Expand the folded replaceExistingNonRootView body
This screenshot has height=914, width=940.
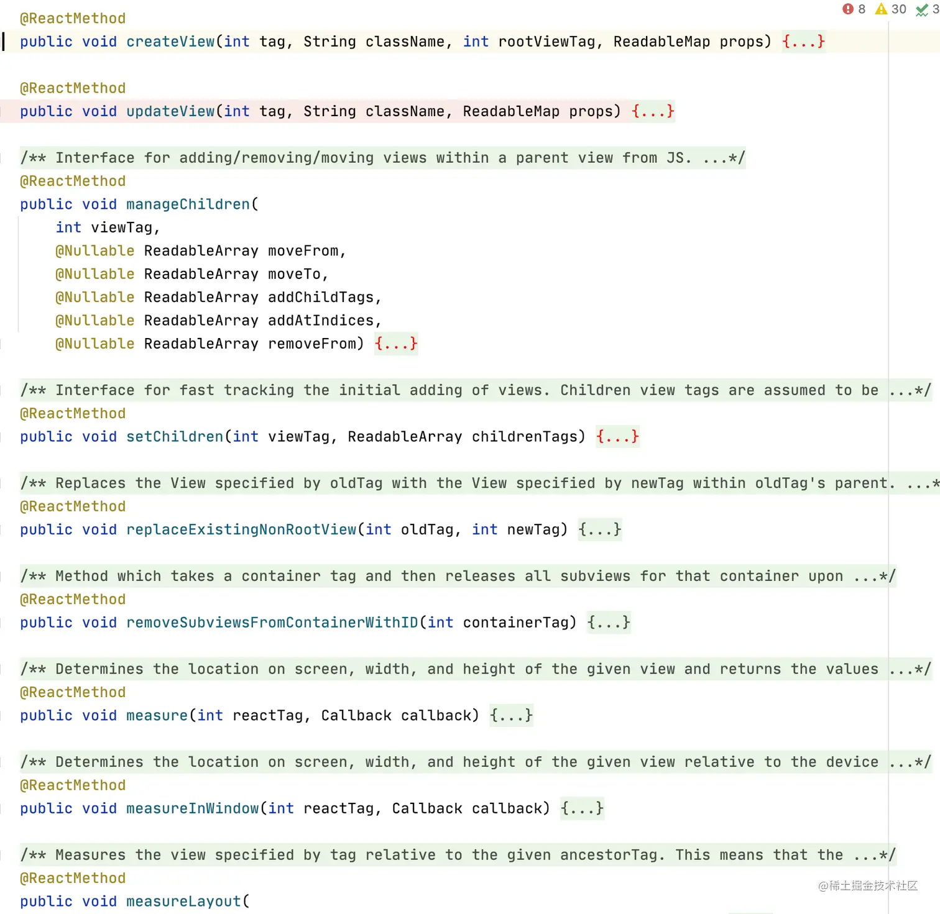(x=600, y=529)
